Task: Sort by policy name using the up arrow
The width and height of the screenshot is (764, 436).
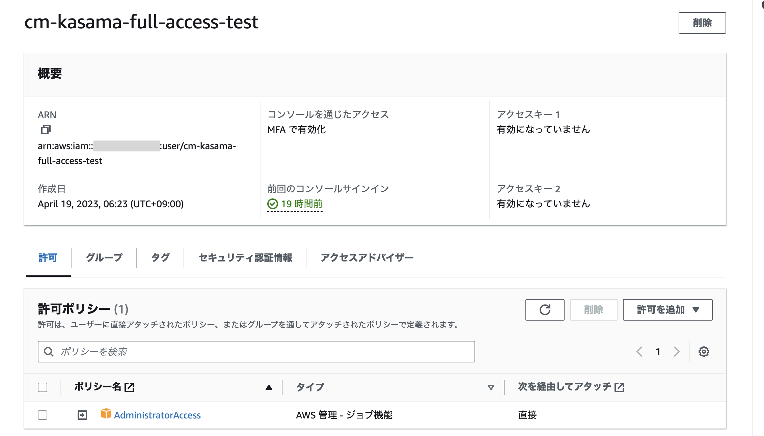Action: tap(269, 387)
